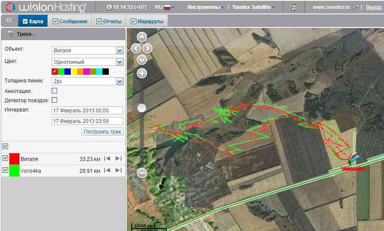Jump to end of Виталя track

click(x=118, y=159)
